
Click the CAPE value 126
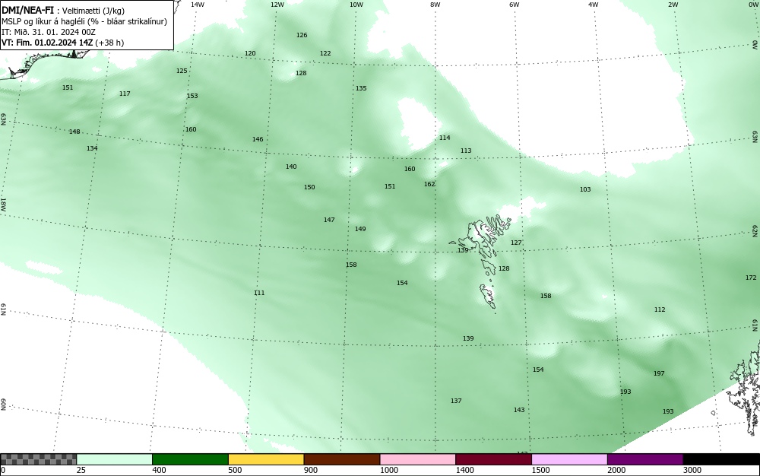coord(302,35)
